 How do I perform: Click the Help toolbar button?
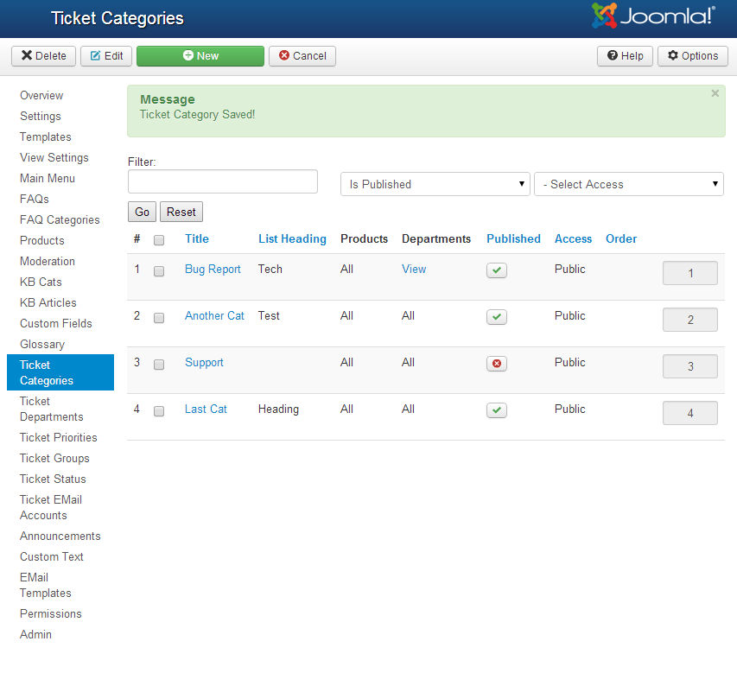pyautogui.click(x=625, y=56)
